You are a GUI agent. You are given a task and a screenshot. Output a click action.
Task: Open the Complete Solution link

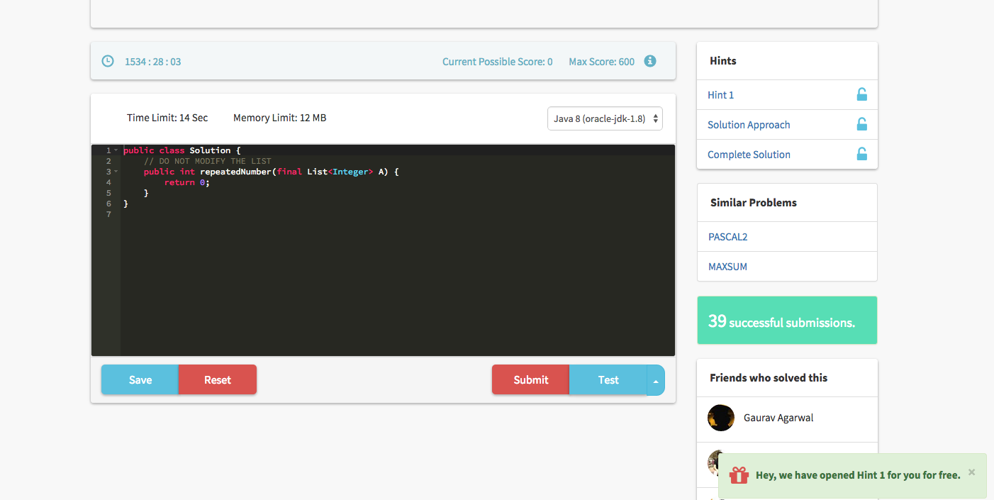tap(749, 155)
